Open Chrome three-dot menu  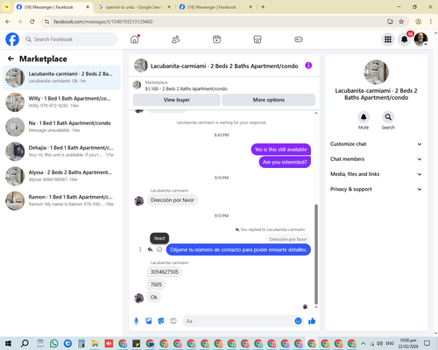point(431,22)
